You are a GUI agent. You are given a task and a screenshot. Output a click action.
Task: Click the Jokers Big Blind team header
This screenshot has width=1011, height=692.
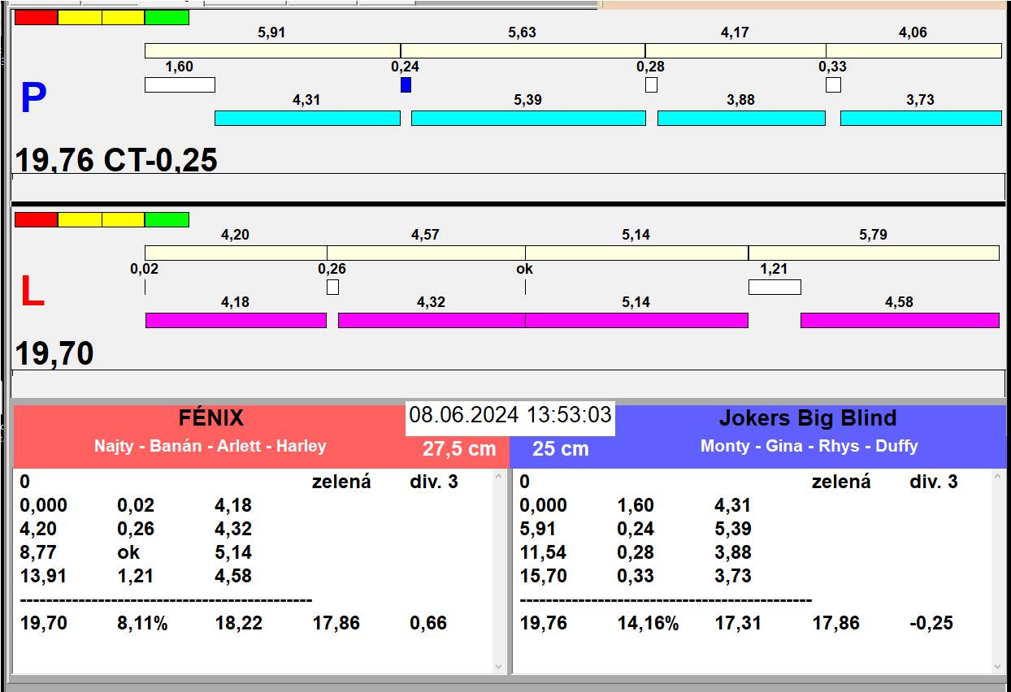tap(807, 418)
